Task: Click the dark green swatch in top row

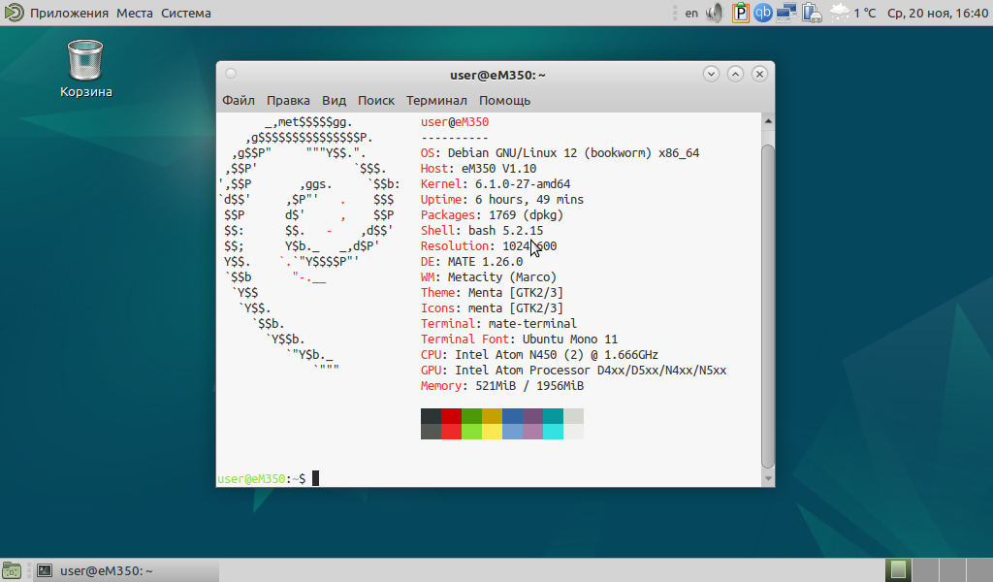Action: point(471,416)
